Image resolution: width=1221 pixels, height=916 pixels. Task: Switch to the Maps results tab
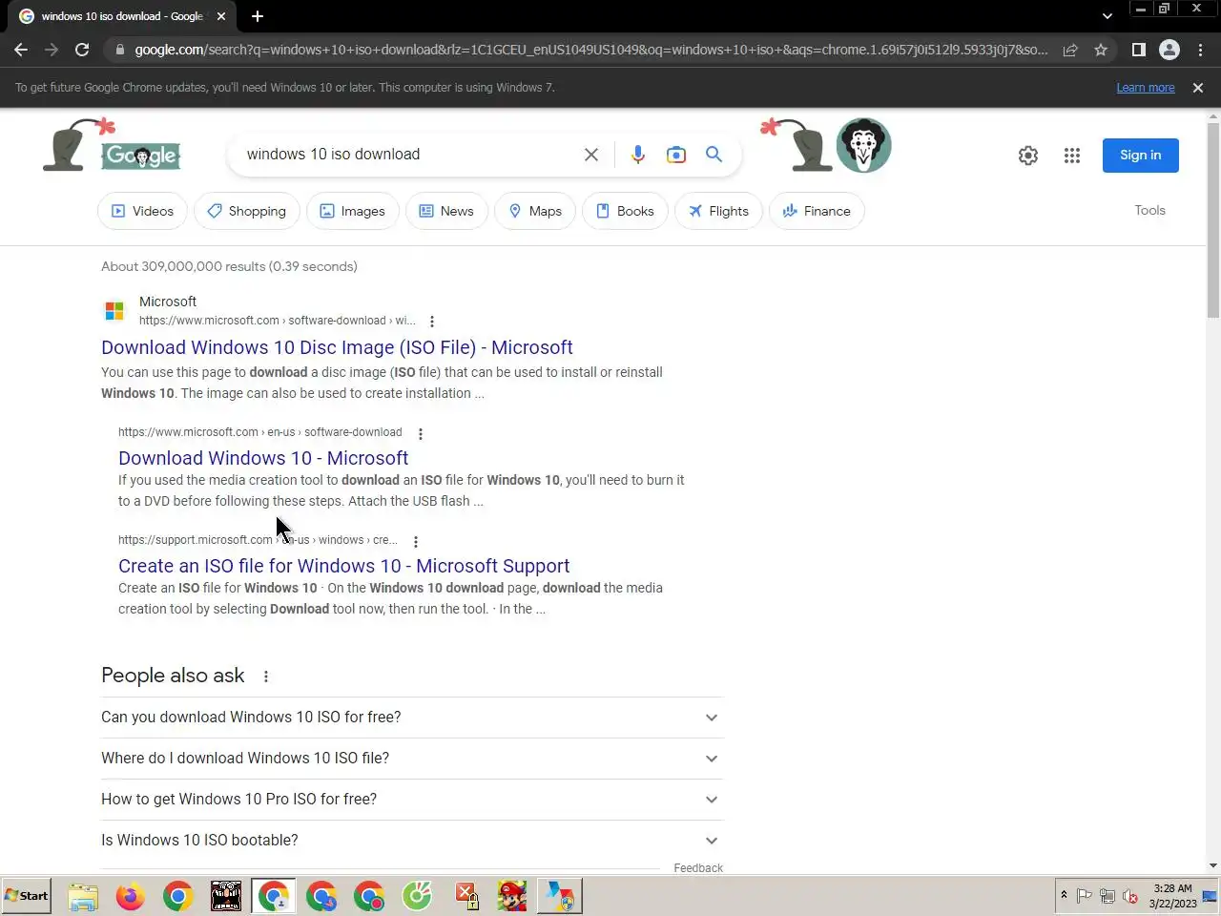click(535, 211)
